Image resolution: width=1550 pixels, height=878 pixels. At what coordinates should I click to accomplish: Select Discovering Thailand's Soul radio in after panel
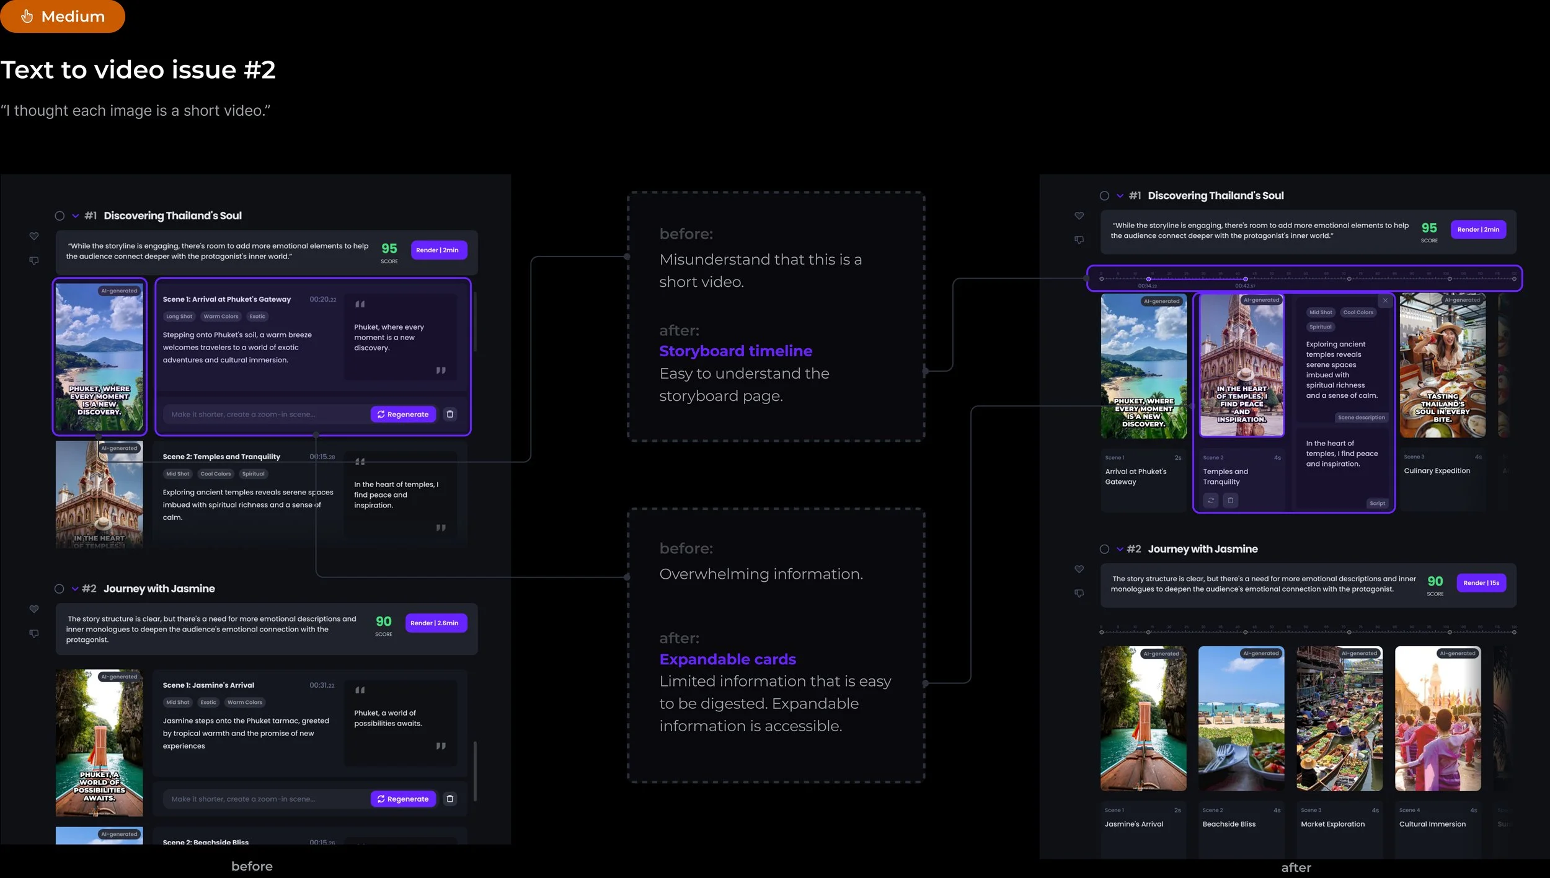coord(1104,196)
